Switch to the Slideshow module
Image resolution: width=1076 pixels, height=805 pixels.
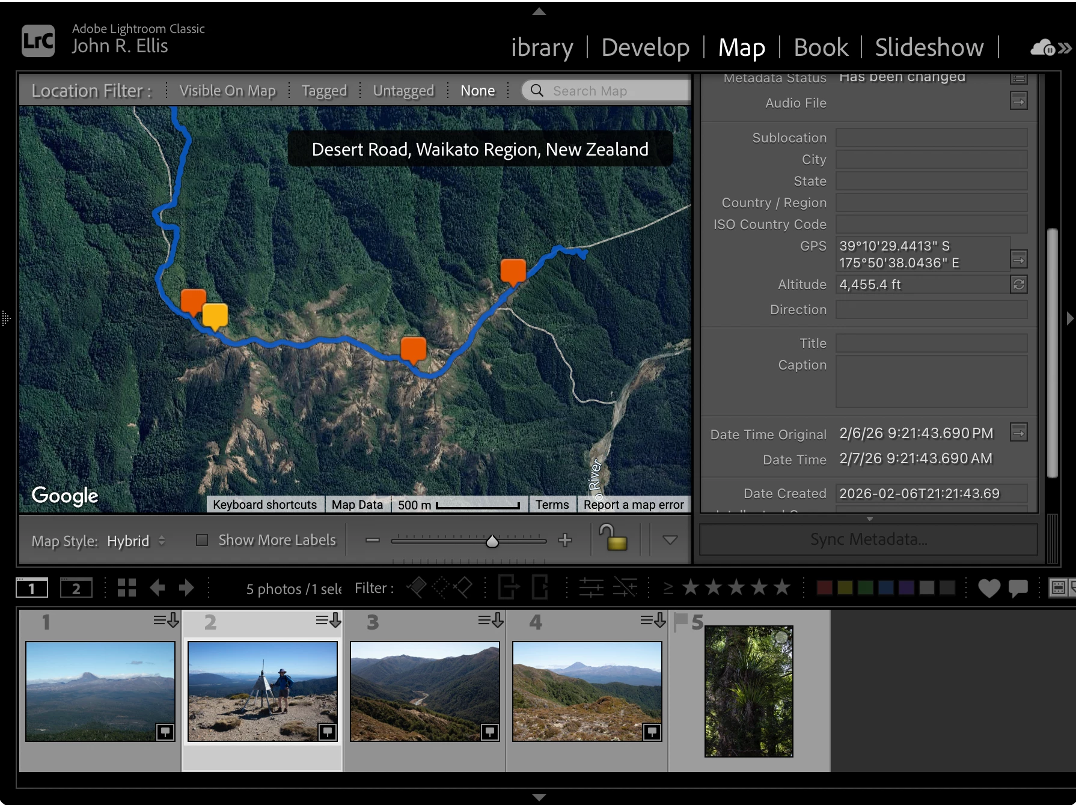(929, 47)
